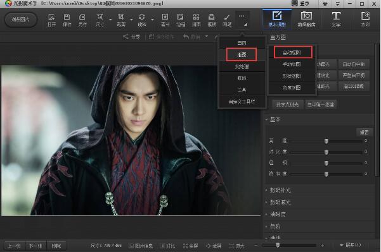The image size is (381, 252).
Task: Toggle the 对比 compare view
Action: 167,246
